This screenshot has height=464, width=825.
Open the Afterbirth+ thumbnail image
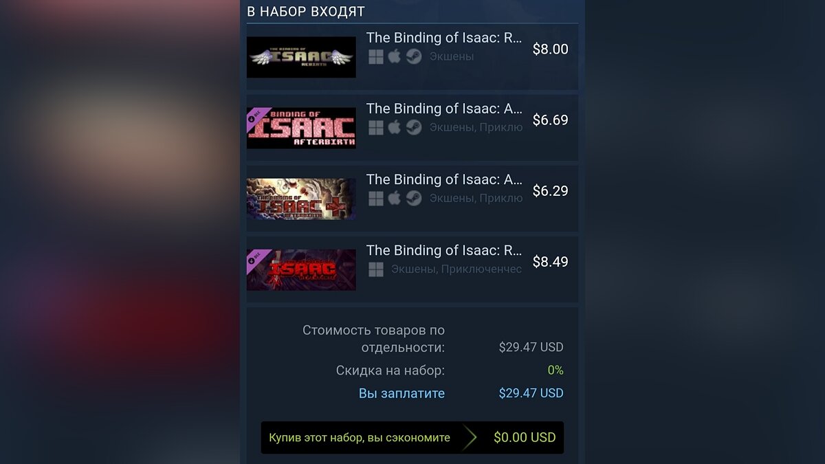pos(301,199)
